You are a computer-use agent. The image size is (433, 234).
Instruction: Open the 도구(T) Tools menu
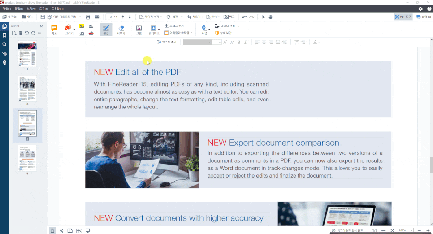(43, 9)
